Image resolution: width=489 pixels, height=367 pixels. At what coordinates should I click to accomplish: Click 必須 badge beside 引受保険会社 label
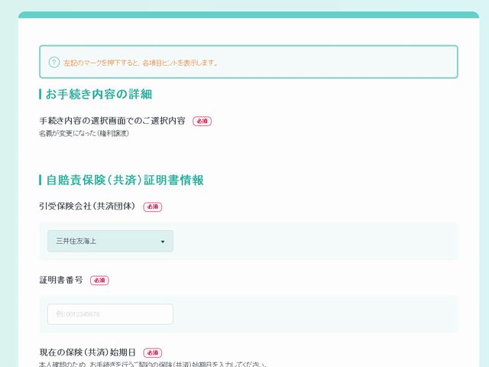tap(152, 206)
